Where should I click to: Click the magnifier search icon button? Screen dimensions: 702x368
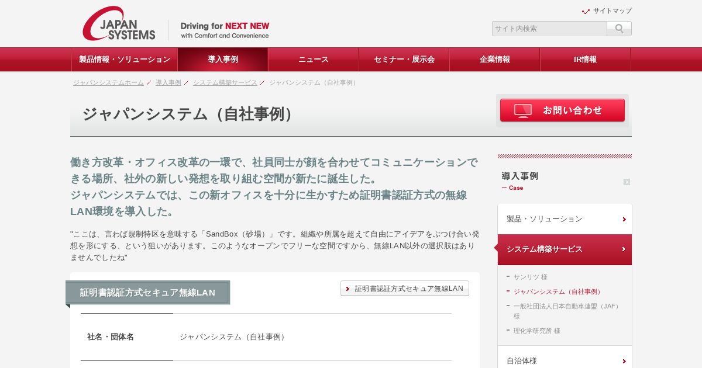coord(619,29)
